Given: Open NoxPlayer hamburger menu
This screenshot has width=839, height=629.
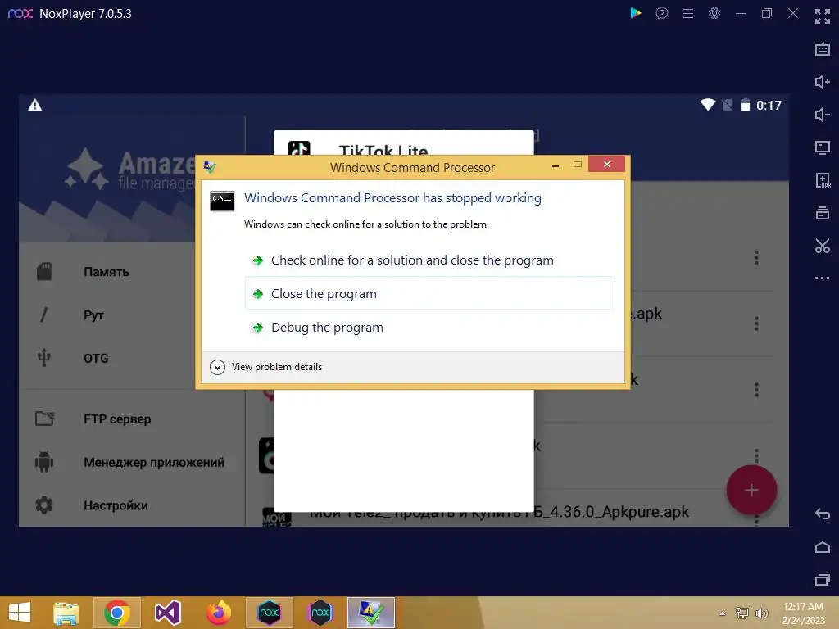Looking at the screenshot, I should [688, 13].
